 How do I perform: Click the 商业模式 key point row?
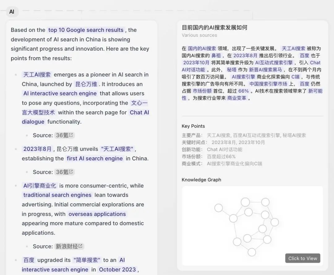[222, 164]
